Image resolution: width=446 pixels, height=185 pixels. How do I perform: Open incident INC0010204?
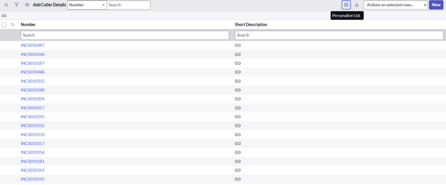33,99
